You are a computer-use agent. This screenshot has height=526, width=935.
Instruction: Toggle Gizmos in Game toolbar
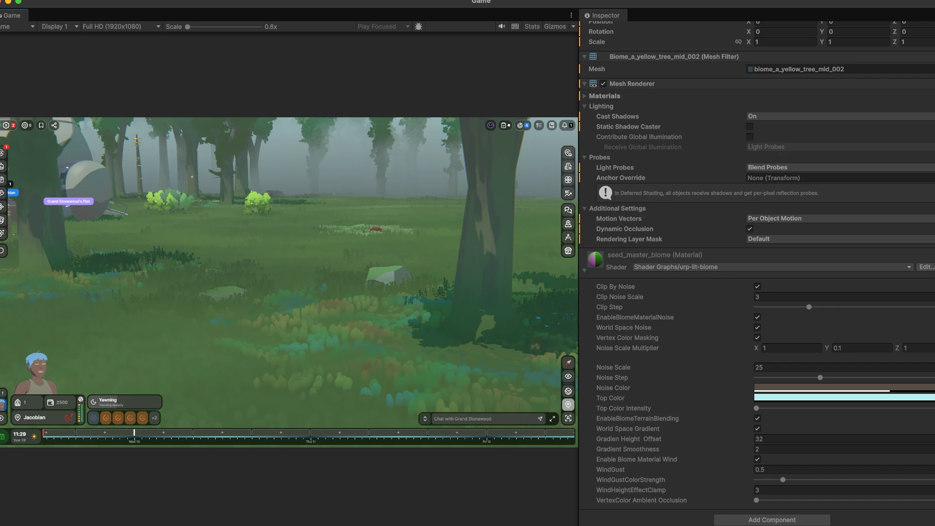555,26
